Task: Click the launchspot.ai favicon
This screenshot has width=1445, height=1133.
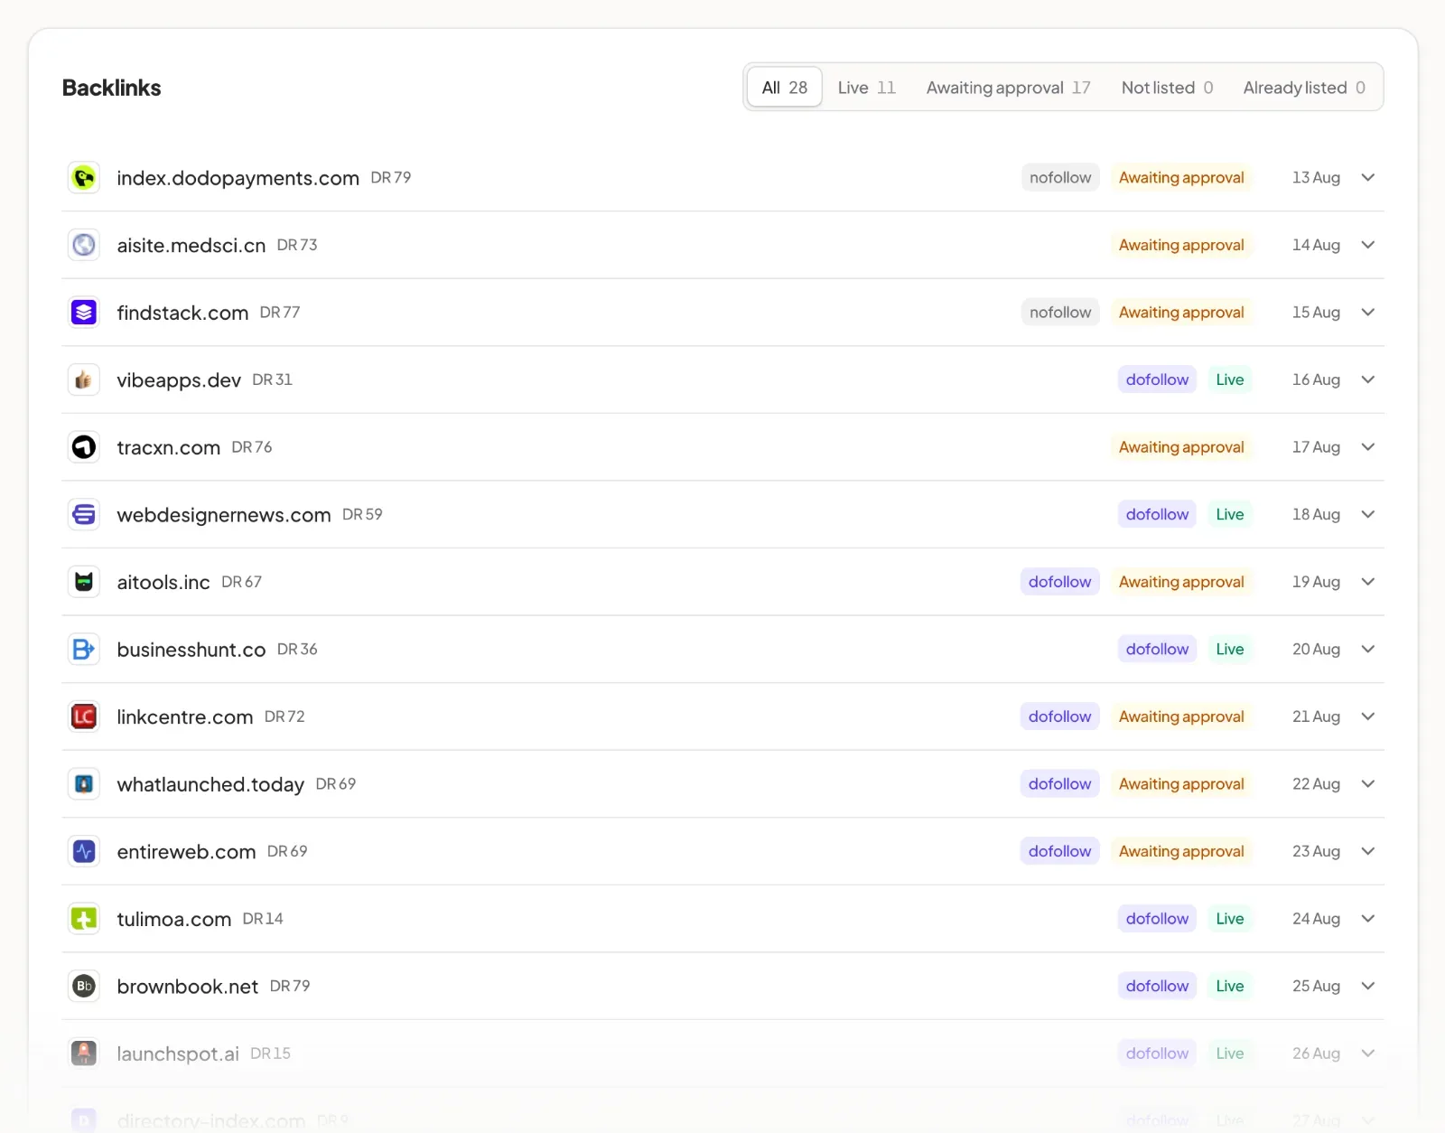Action: point(84,1053)
